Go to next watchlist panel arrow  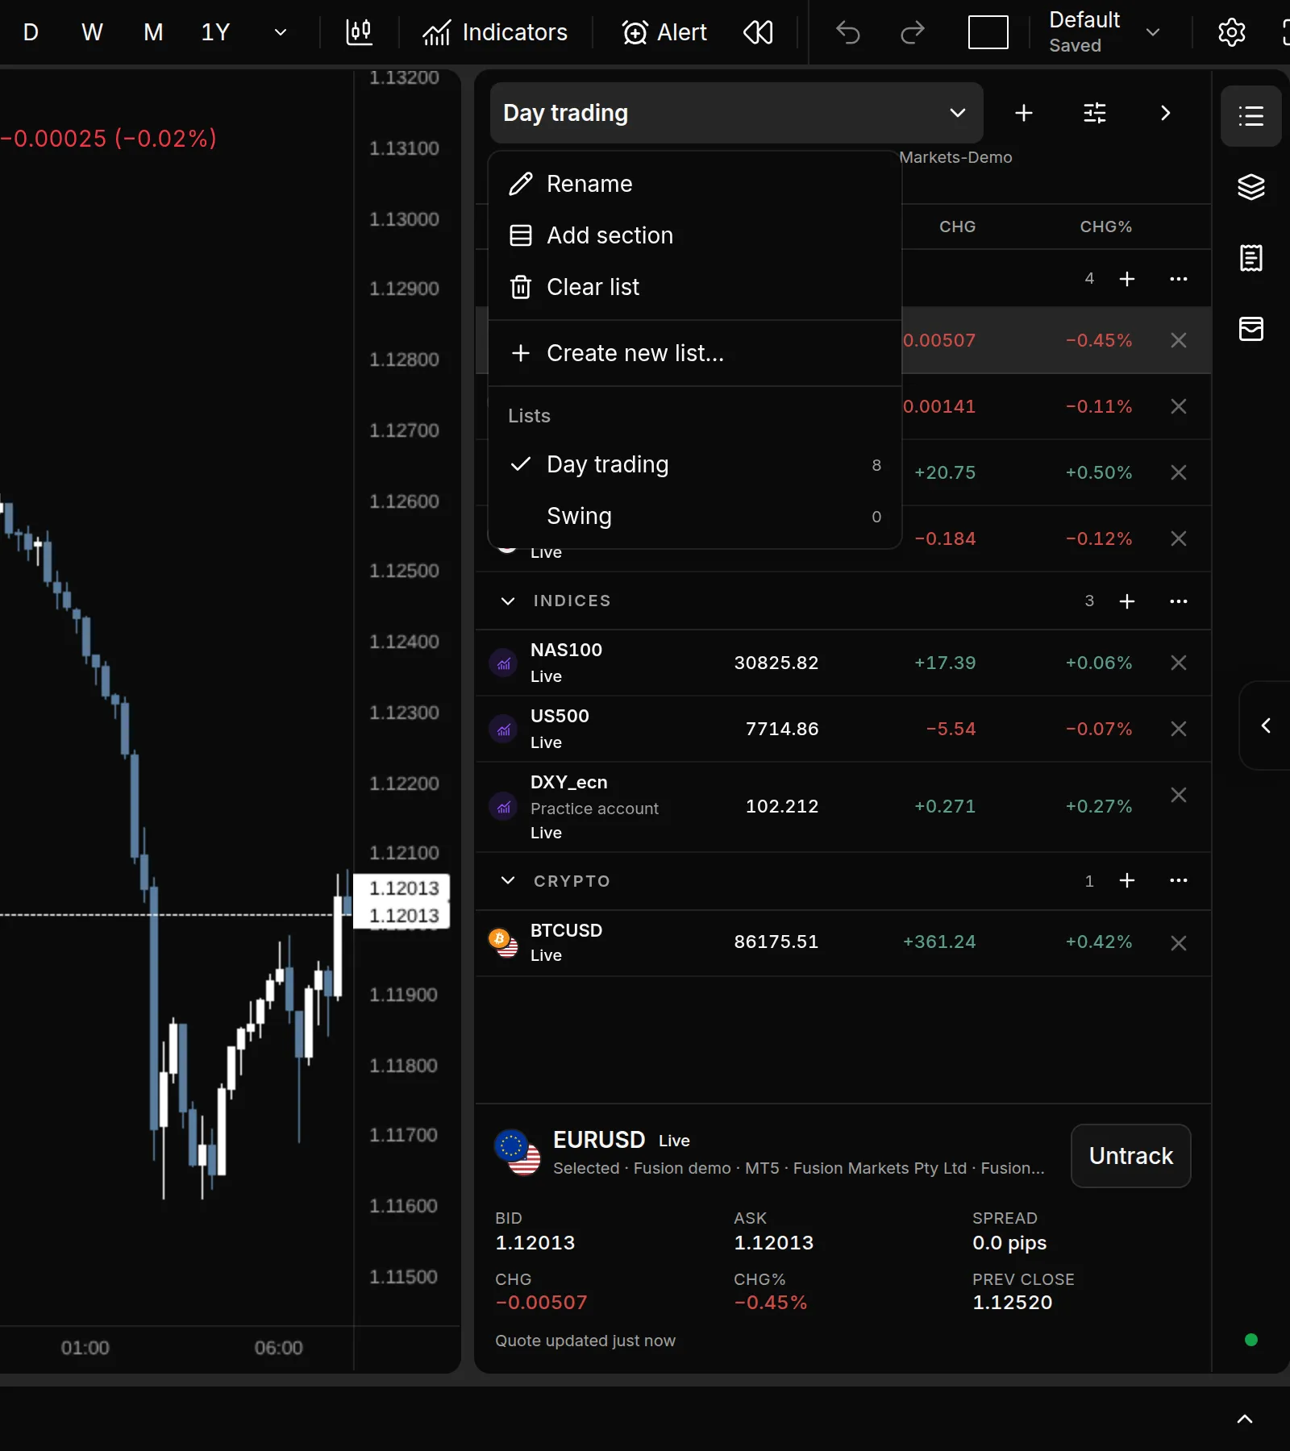click(1165, 113)
